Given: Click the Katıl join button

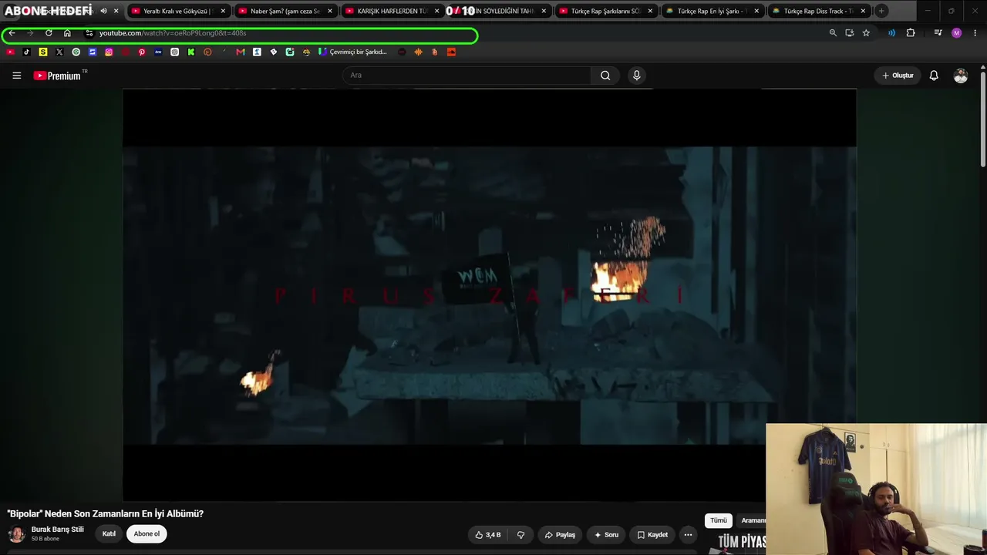Looking at the screenshot, I should 109,534.
